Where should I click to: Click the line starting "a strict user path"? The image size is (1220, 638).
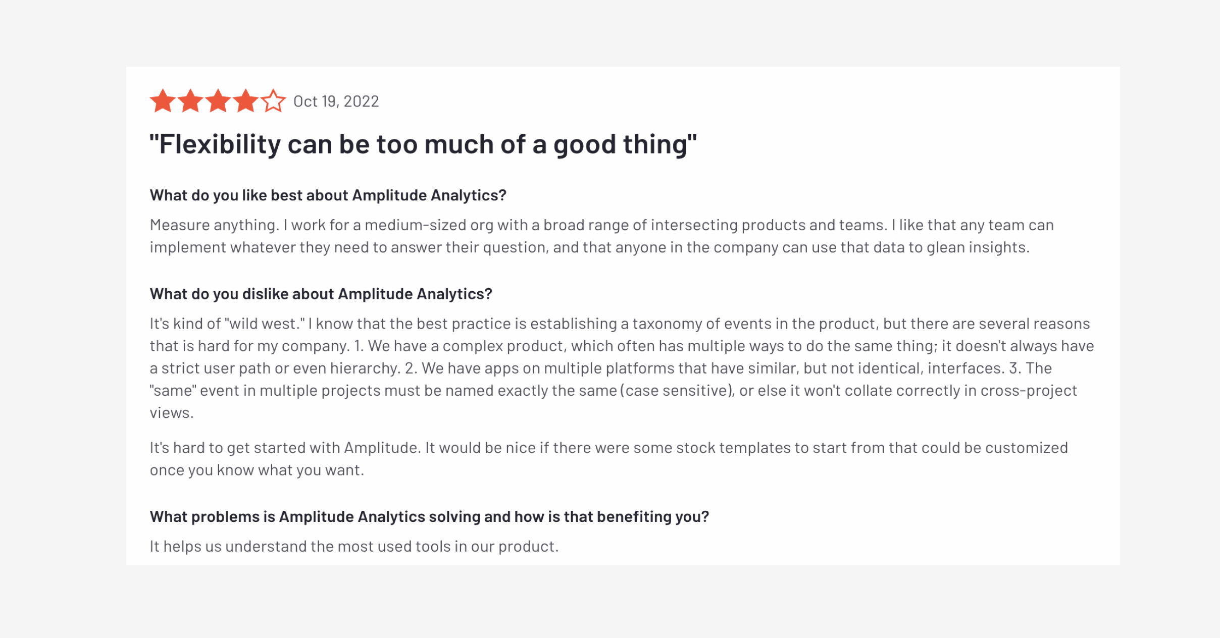coord(600,368)
